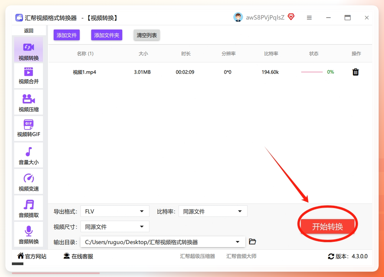This screenshot has width=384, height=277.
Task: Click the 在线客服 support agent icon
Action: coord(66,256)
